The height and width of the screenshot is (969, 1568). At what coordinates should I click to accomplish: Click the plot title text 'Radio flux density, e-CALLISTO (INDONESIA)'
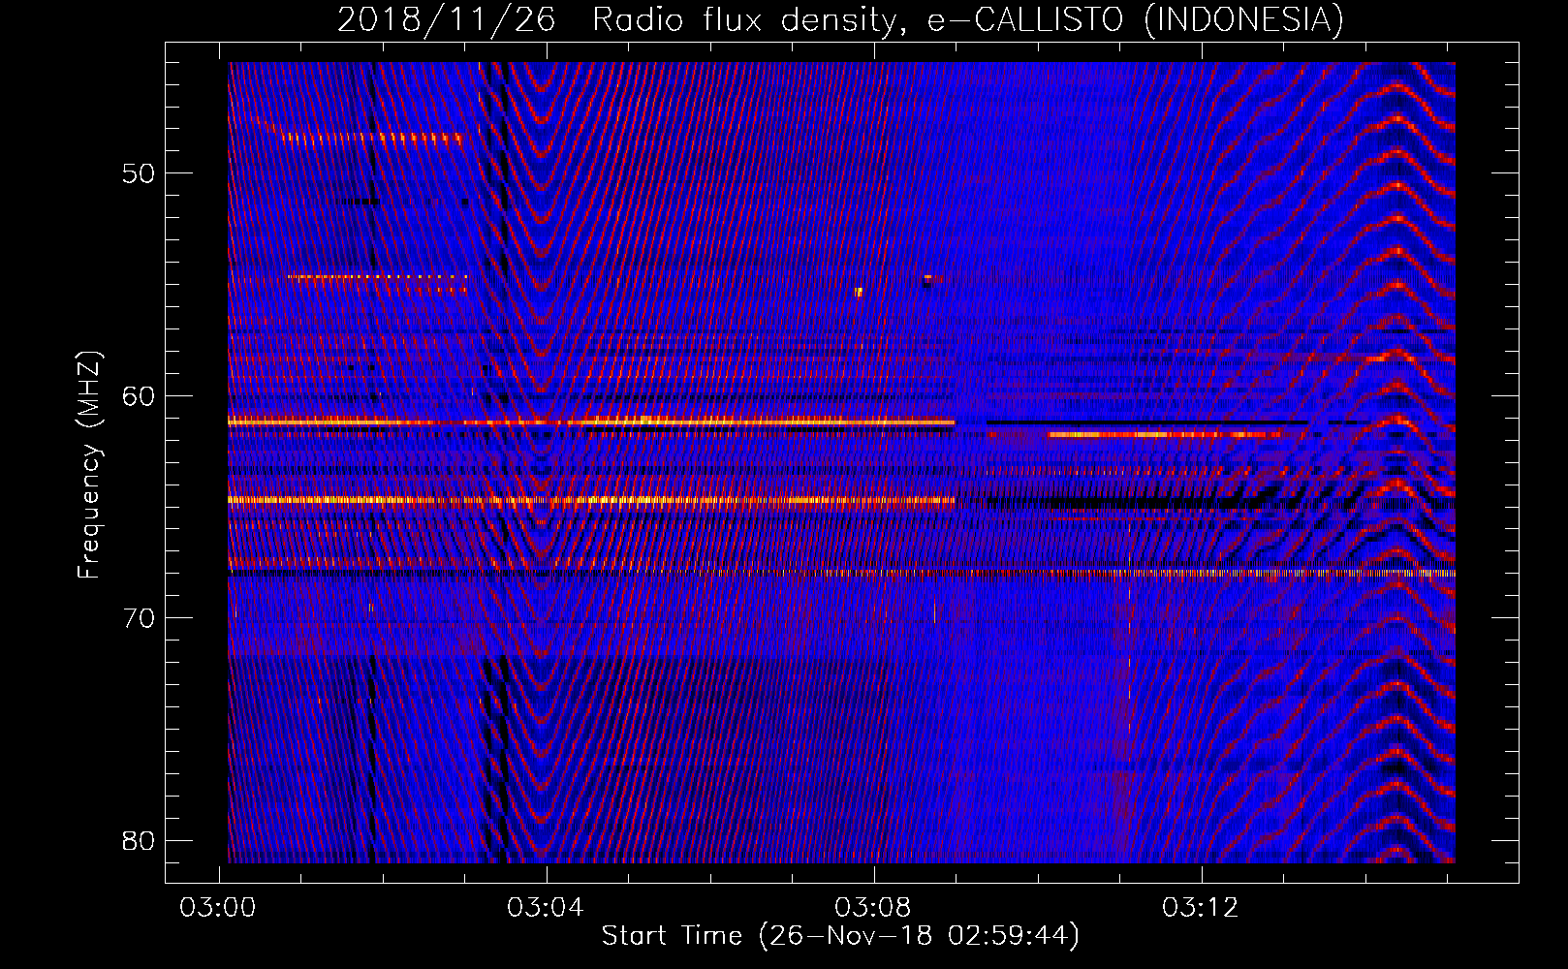tap(967, 20)
